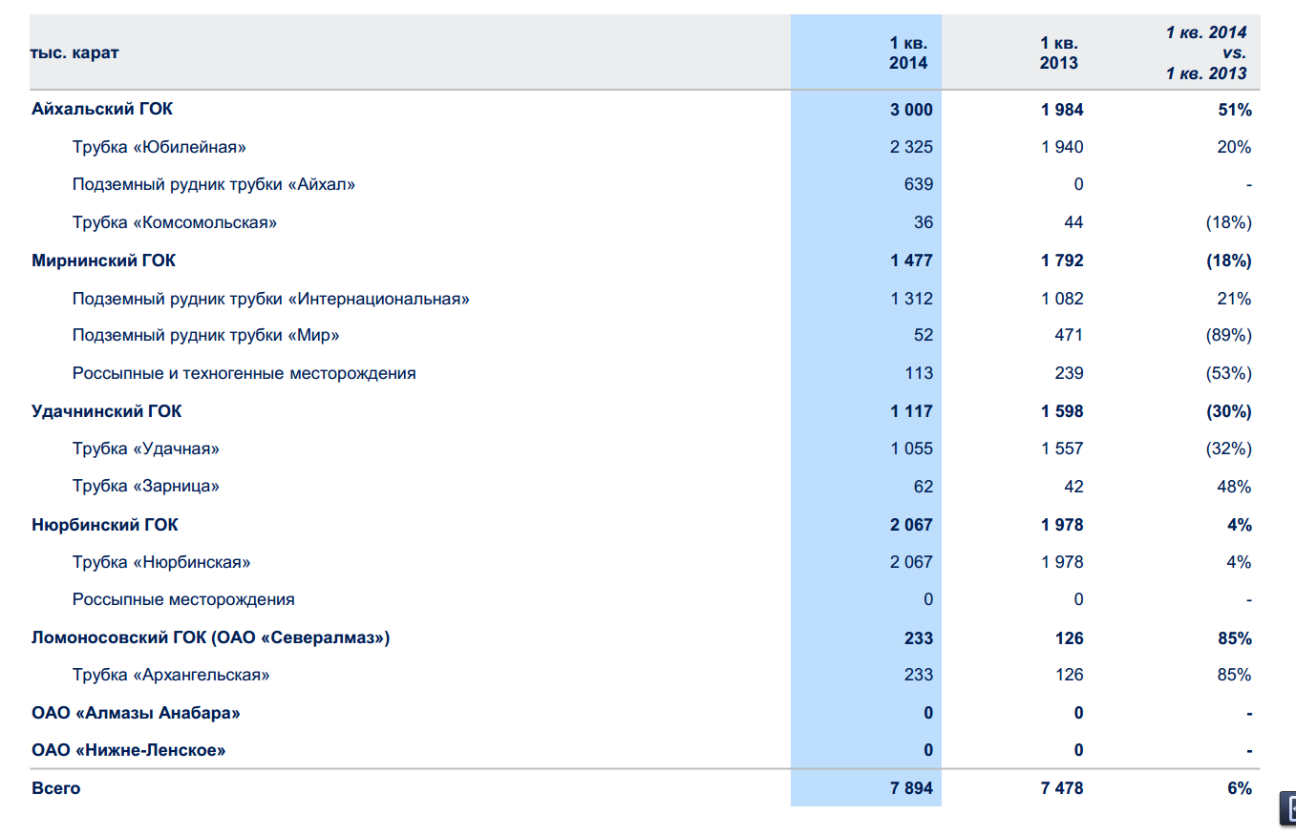Select the Трубка «Юбилейная» row label

click(x=159, y=147)
